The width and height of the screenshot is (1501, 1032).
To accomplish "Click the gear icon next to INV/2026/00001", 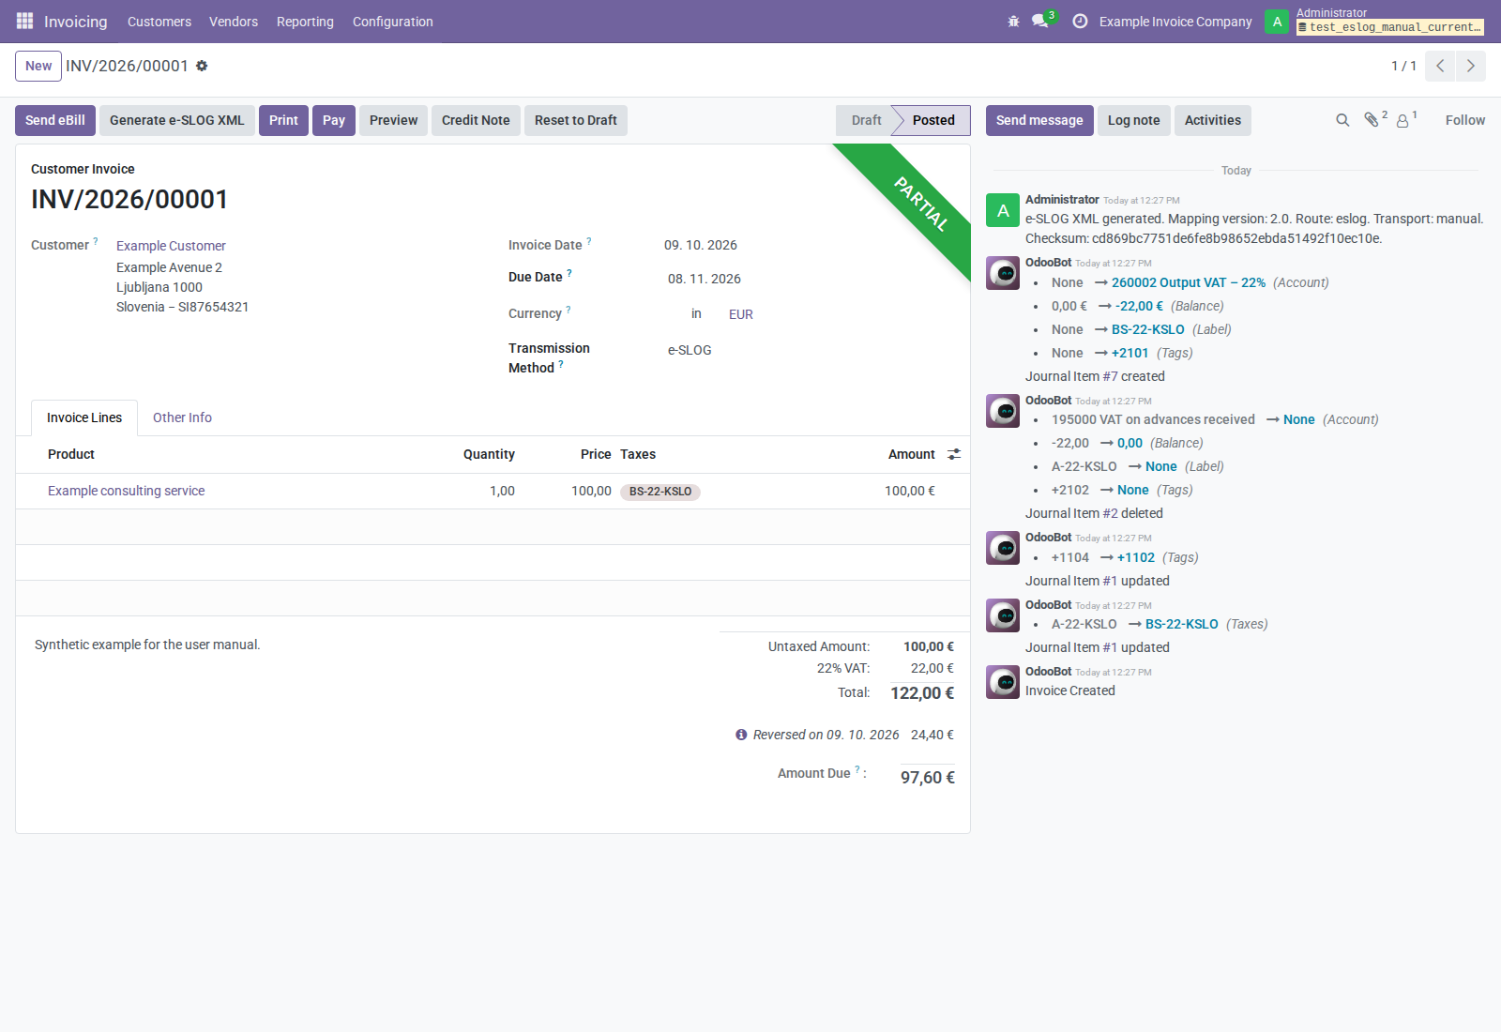I will click(202, 66).
